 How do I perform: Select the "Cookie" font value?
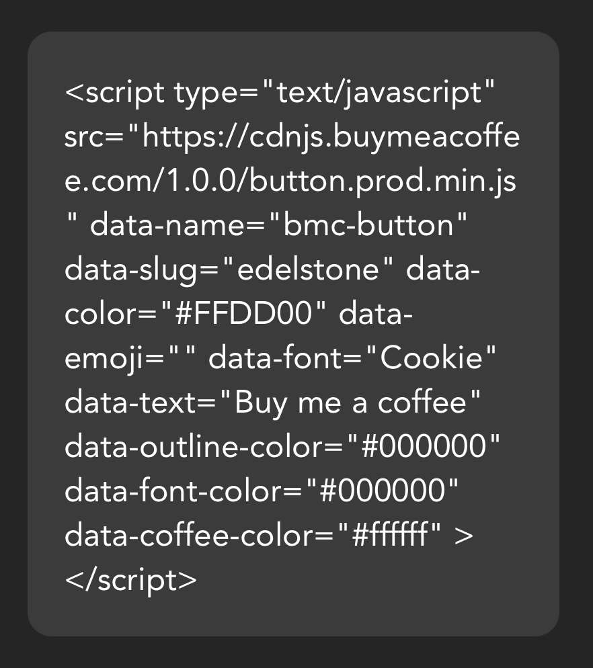pyautogui.click(x=431, y=358)
